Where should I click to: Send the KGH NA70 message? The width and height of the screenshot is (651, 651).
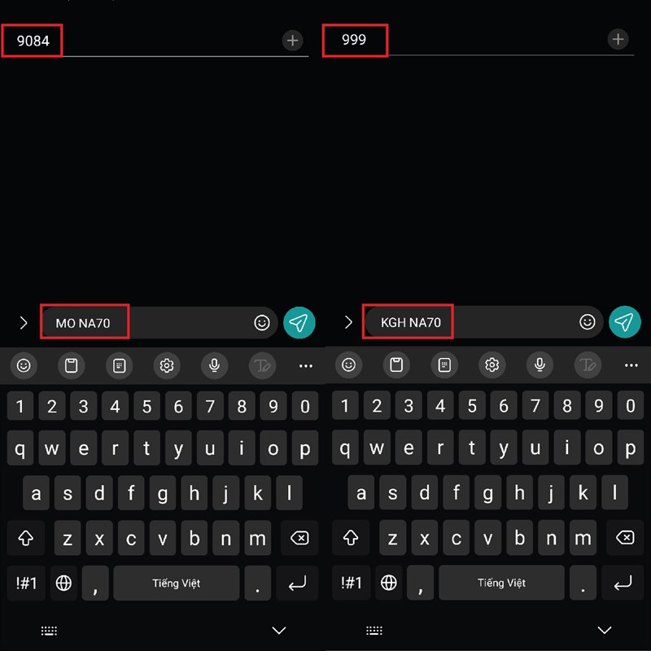pyautogui.click(x=624, y=321)
